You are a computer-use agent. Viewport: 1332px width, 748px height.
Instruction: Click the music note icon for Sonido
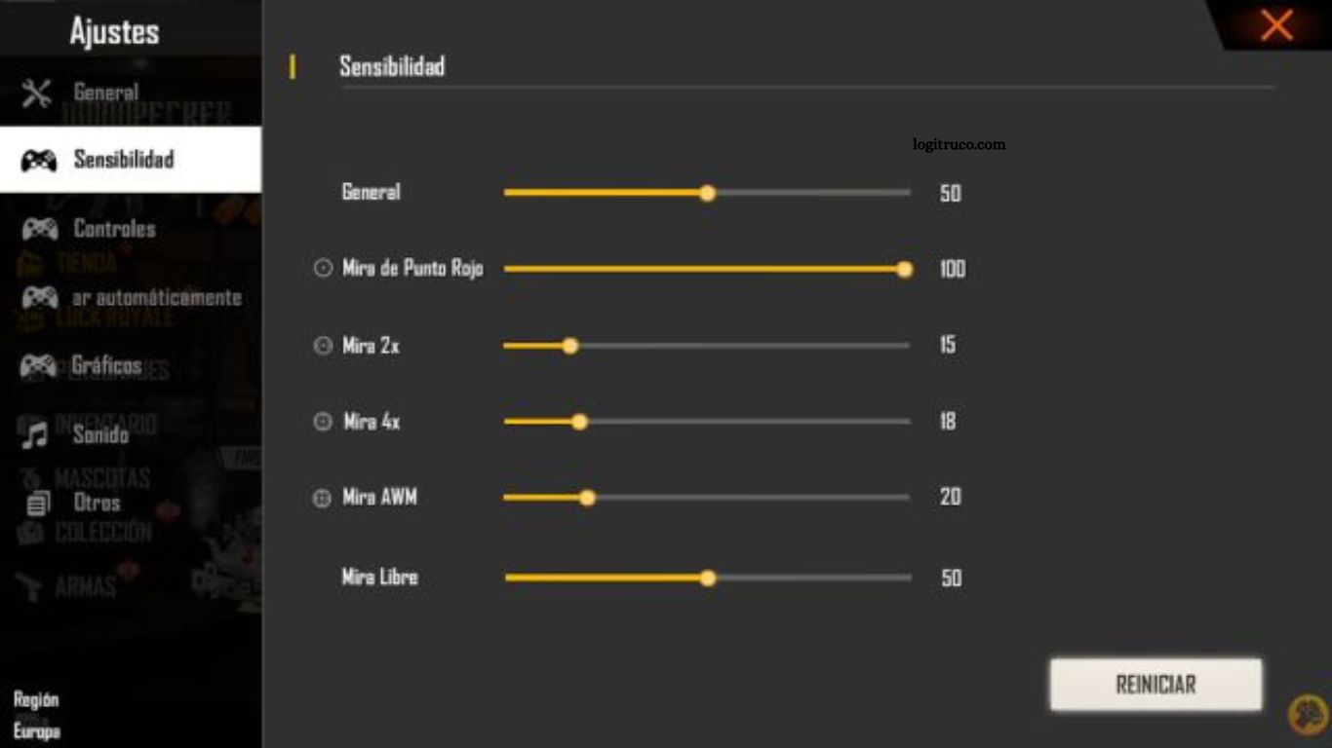point(36,434)
